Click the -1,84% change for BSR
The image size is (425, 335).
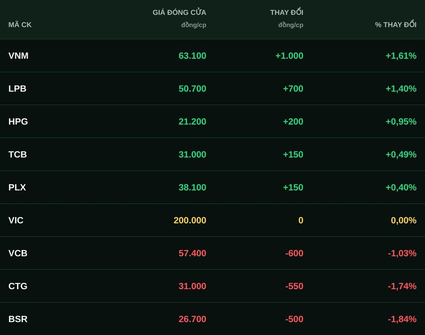coord(402,319)
